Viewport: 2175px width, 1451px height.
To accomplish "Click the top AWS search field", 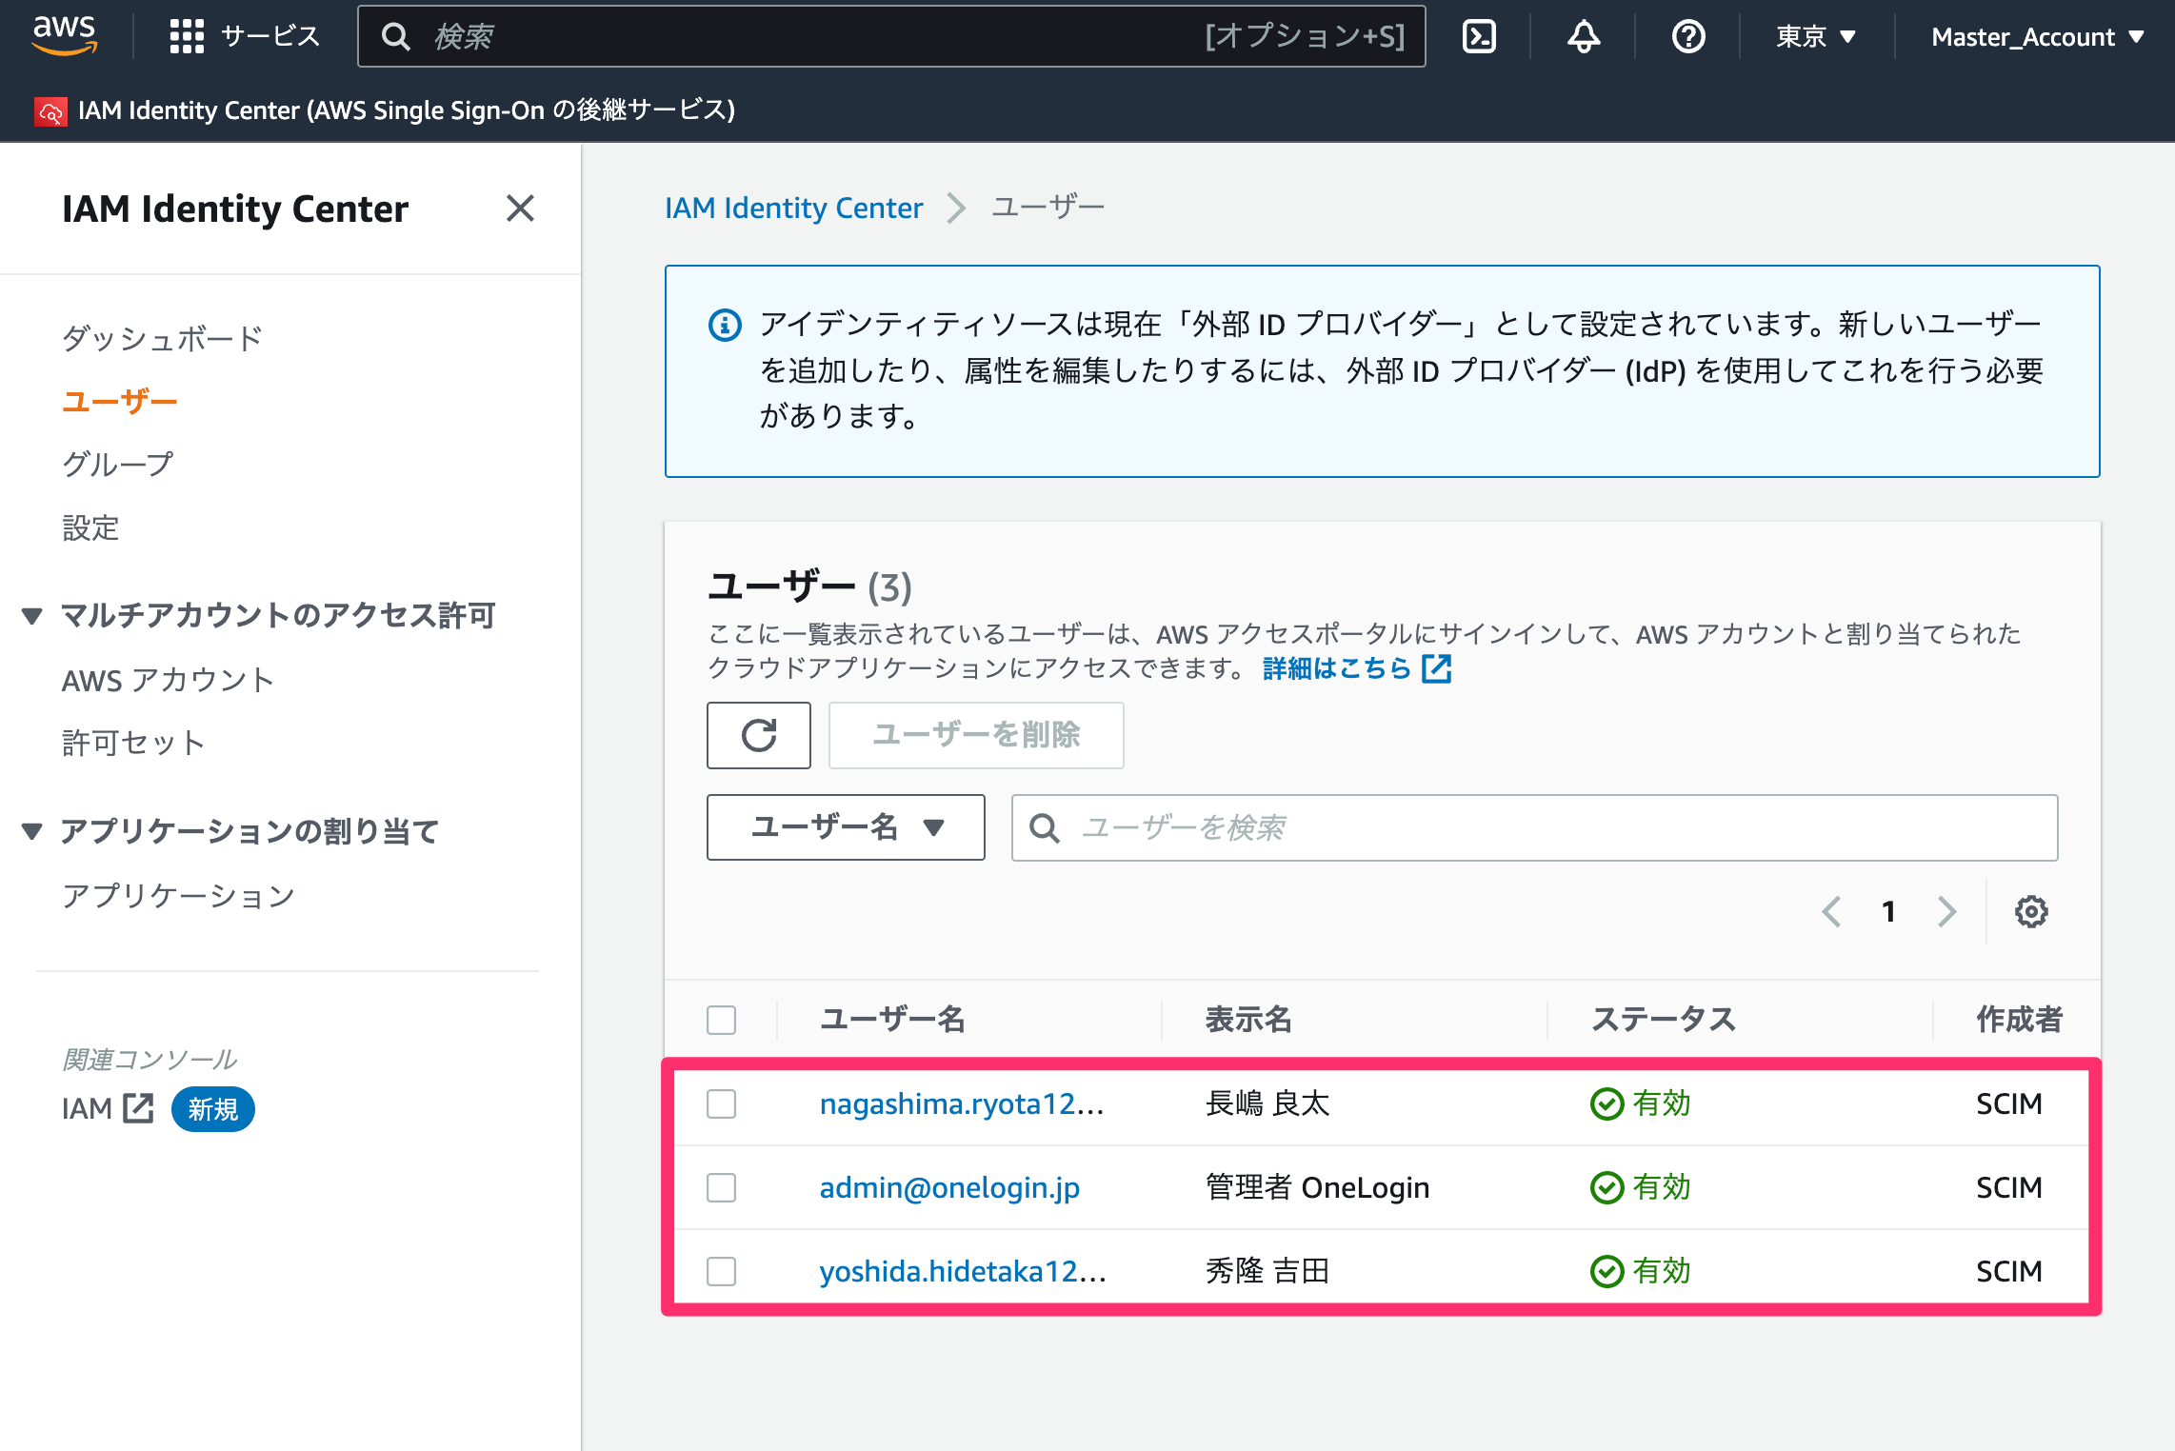I will [891, 36].
